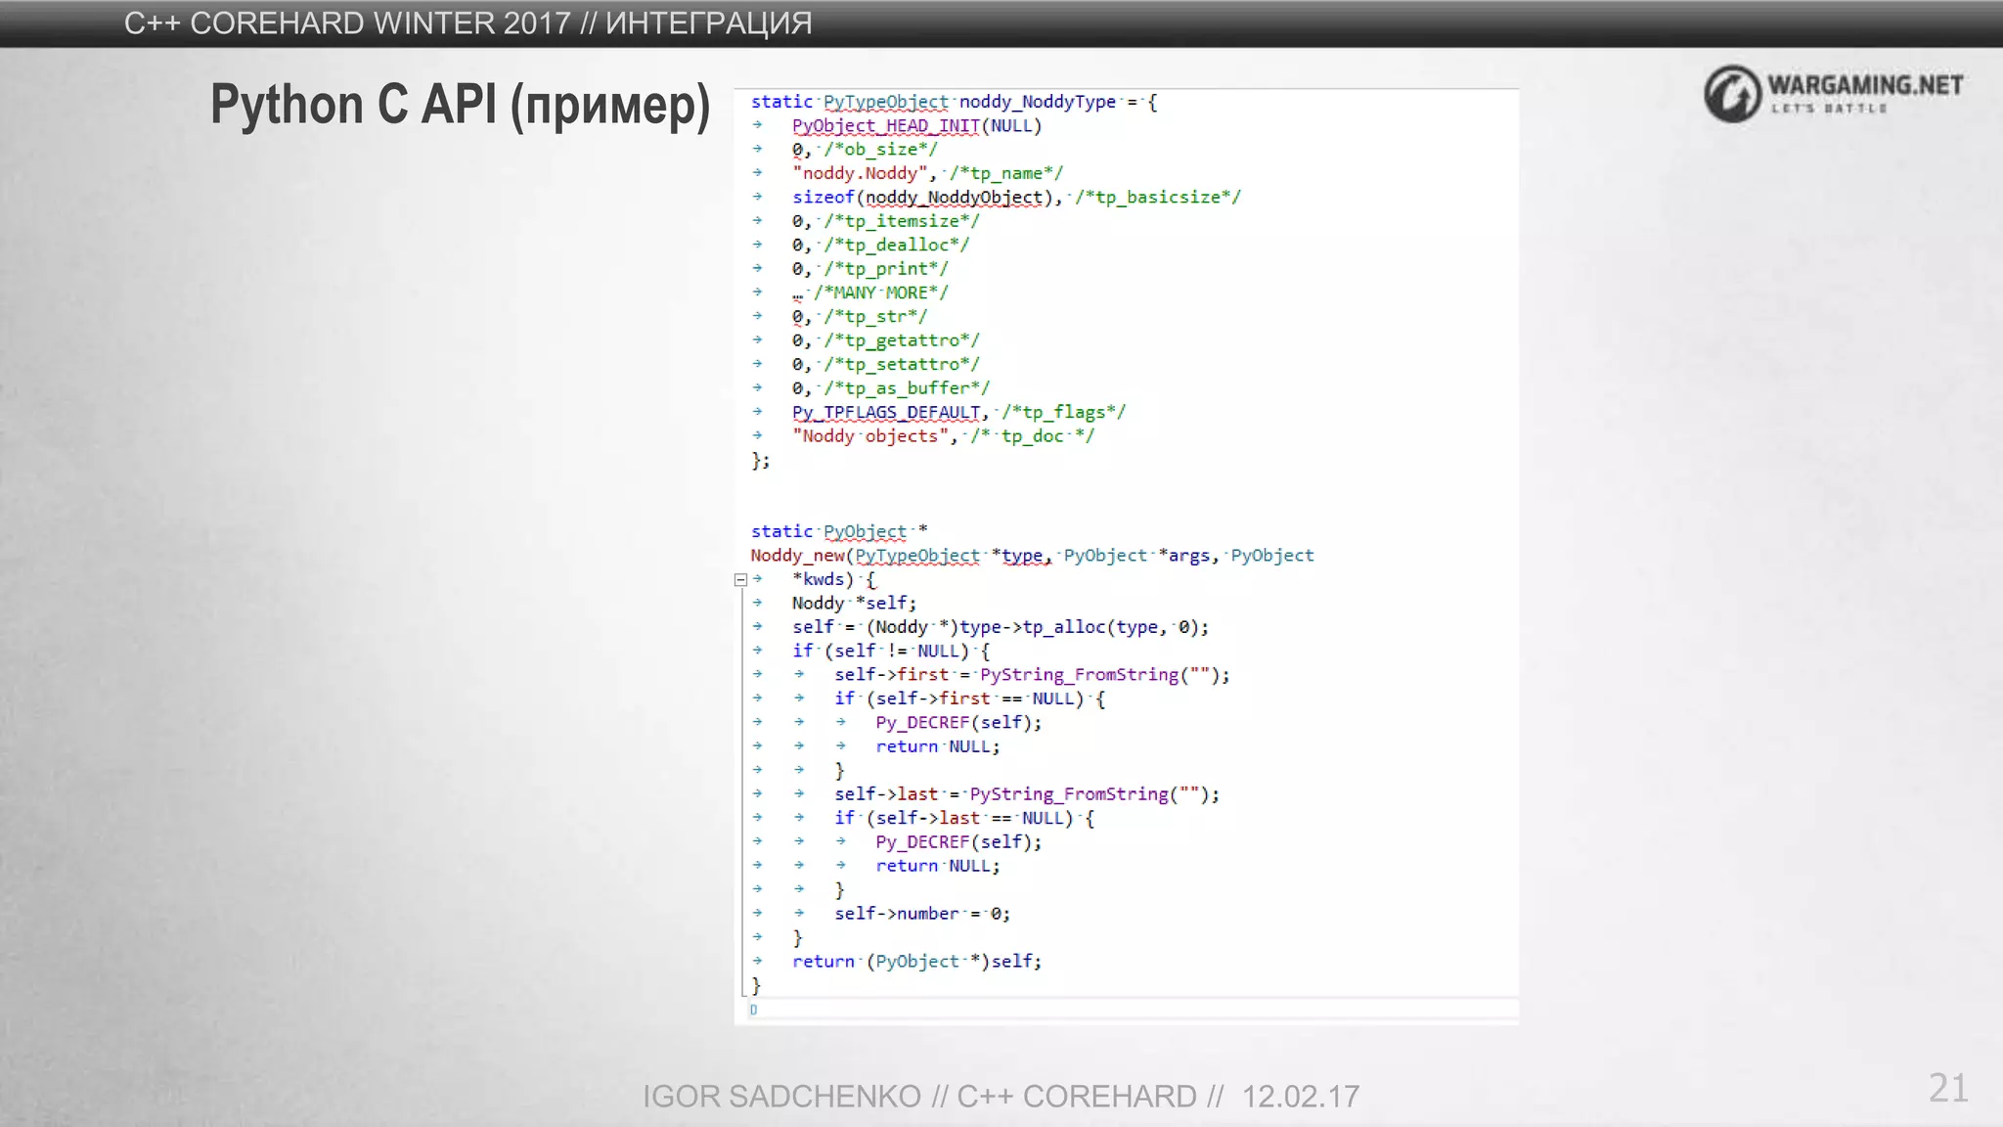
Task: Click the 'if (self != NULL) {' line
Action: [x=891, y=651]
